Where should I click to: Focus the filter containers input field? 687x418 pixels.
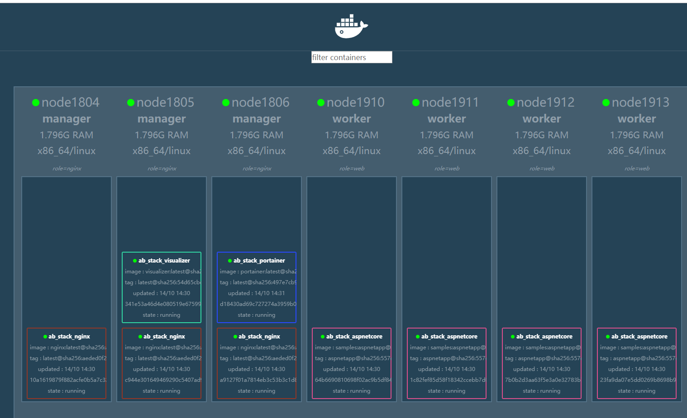click(x=352, y=57)
